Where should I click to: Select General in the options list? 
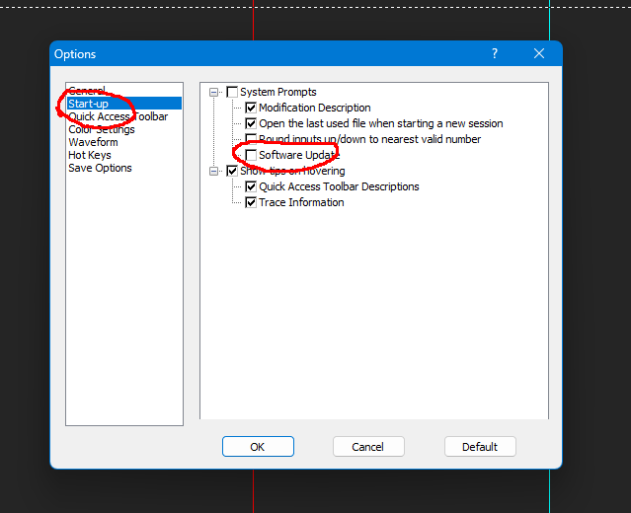(87, 91)
